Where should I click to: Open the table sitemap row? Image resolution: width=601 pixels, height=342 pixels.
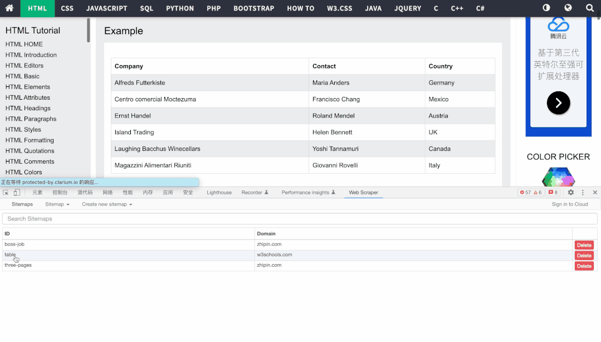(x=11, y=255)
